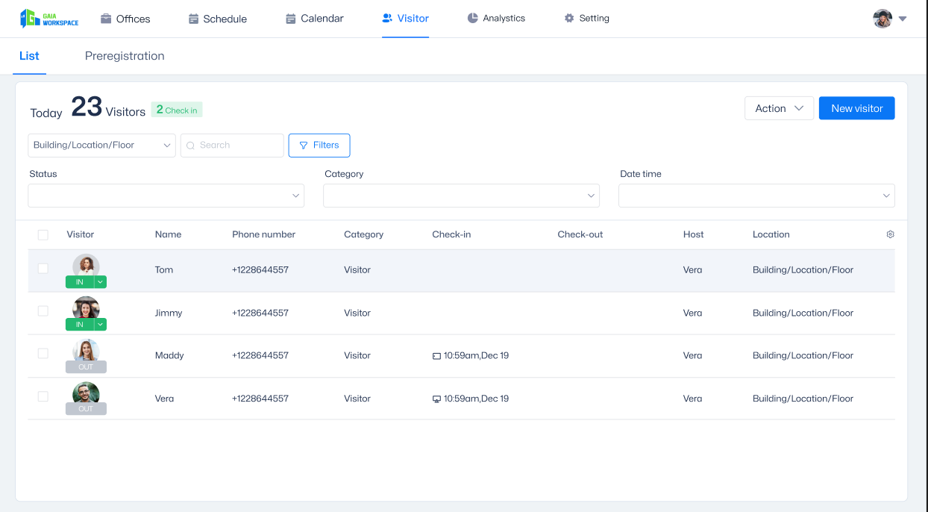
Task: Select the Visitor people icon
Action: pos(387,18)
